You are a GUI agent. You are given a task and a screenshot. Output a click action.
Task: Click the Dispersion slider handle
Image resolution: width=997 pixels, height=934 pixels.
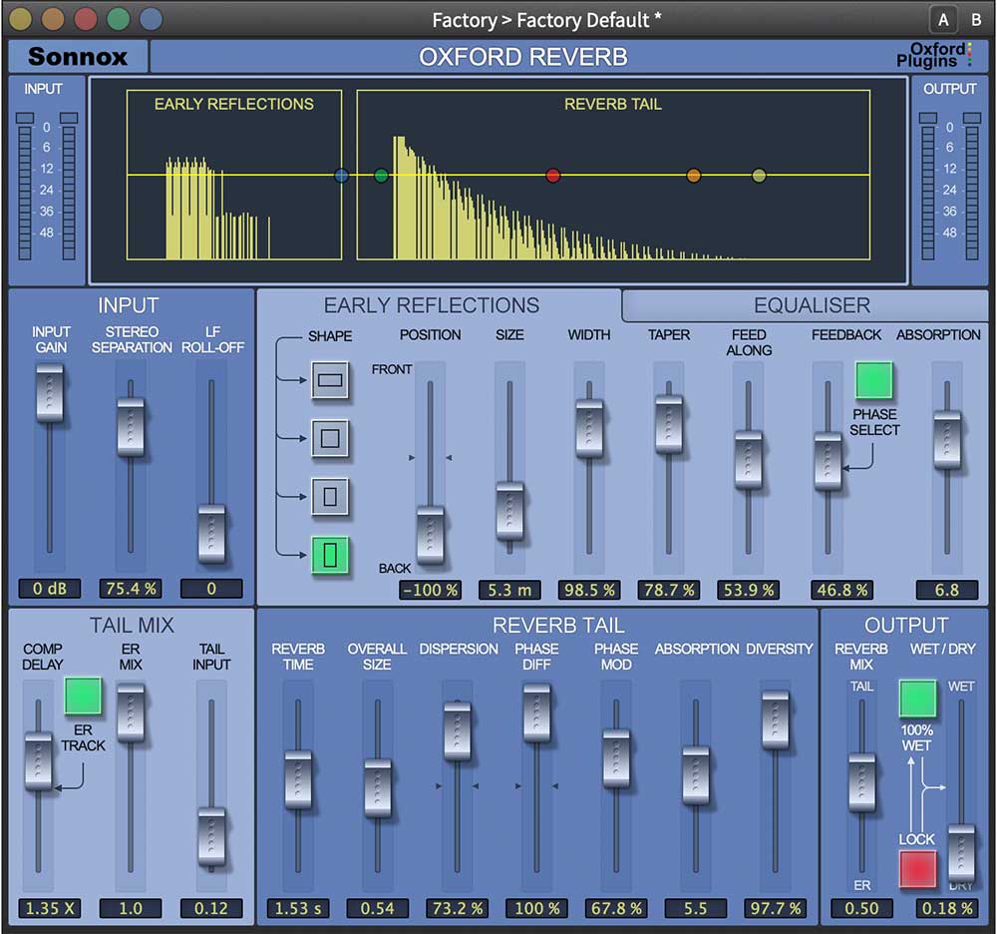458,731
